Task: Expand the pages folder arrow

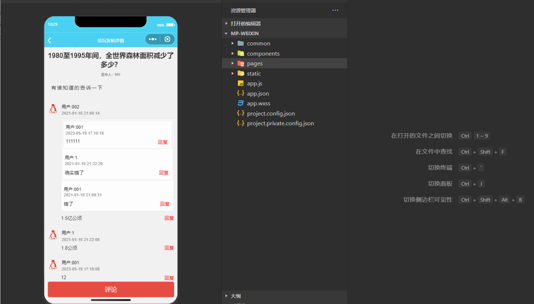Action: (x=233, y=63)
